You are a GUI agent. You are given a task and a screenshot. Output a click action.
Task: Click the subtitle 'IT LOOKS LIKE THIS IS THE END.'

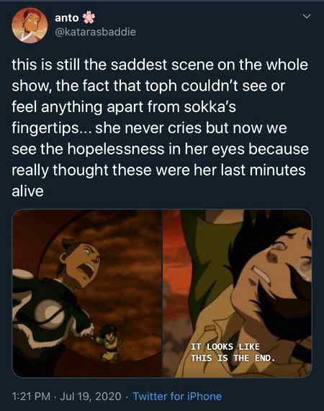click(233, 352)
